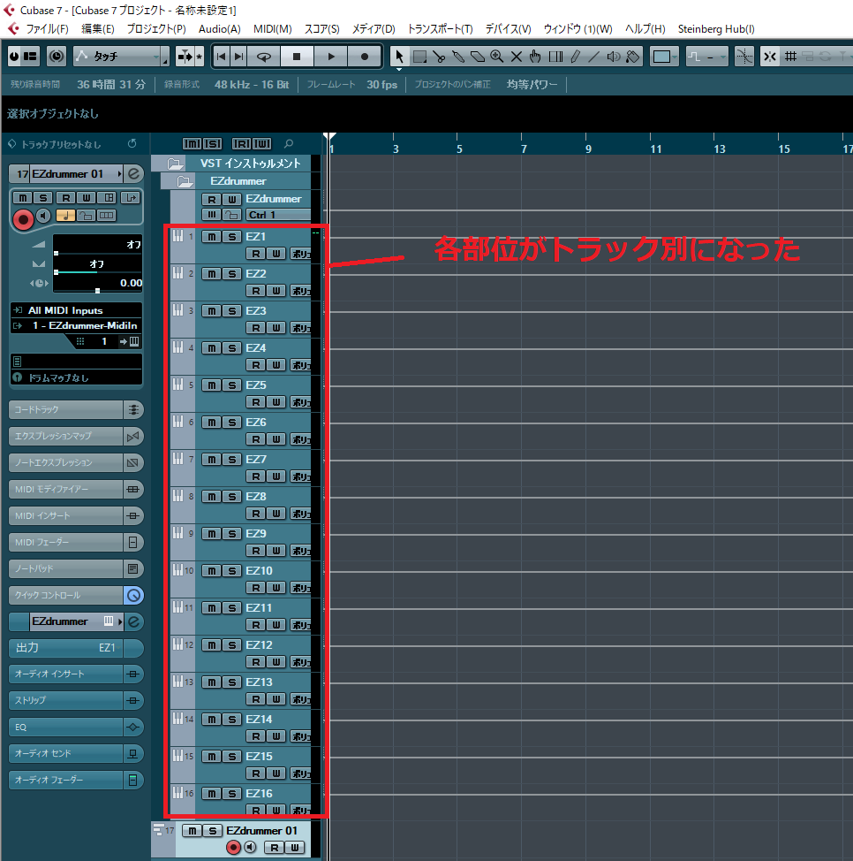The height and width of the screenshot is (861, 853).
Task: Click Go to next marker button
Action: pos(239,57)
